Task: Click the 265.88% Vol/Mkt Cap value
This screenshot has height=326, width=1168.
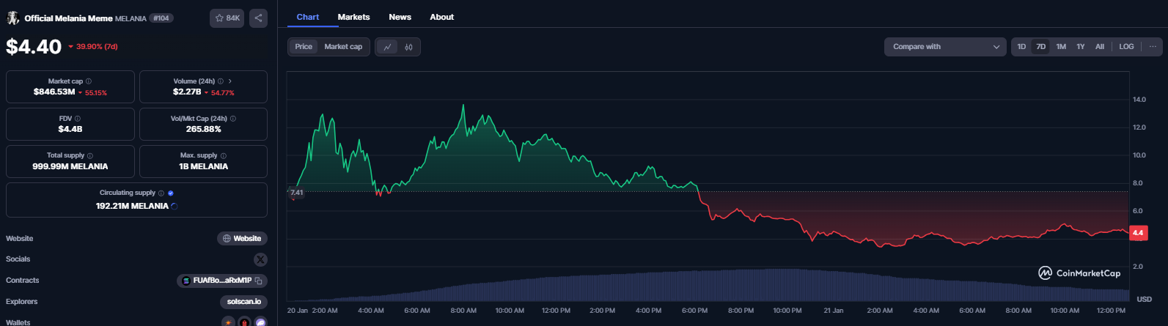Action: [x=204, y=129]
